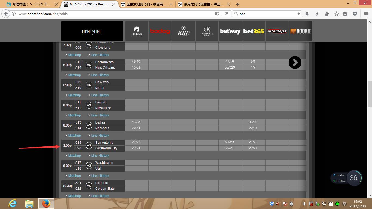Open the Pocket icon in toolbar
Image resolution: width=372 pixels, height=209 pixels.
click(x=355, y=14)
